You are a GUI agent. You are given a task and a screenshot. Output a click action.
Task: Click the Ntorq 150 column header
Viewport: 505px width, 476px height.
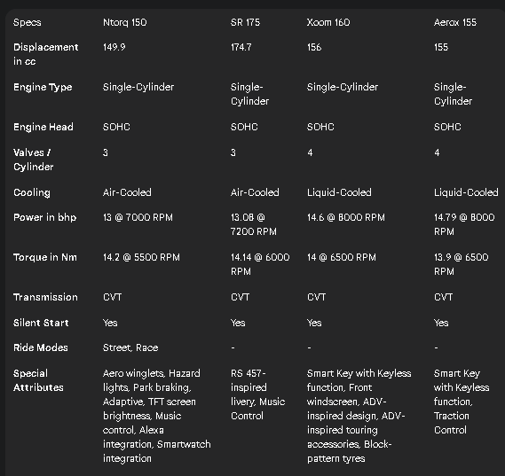(x=124, y=22)
